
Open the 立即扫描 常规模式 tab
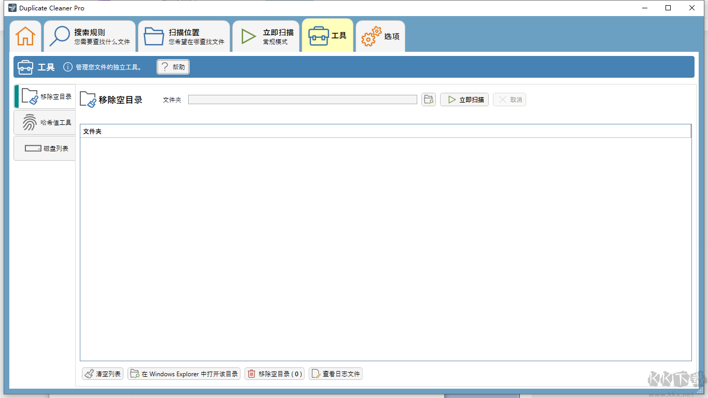click(266, 36)
